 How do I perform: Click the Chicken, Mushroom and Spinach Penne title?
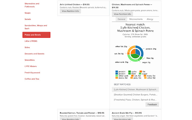[x=132, y=6]
